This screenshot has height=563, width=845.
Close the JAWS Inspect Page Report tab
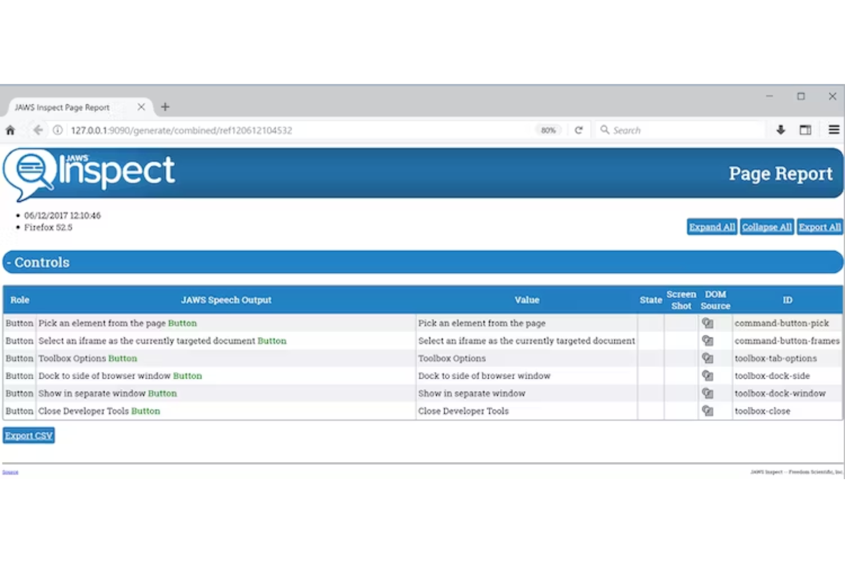click(141, 107)
